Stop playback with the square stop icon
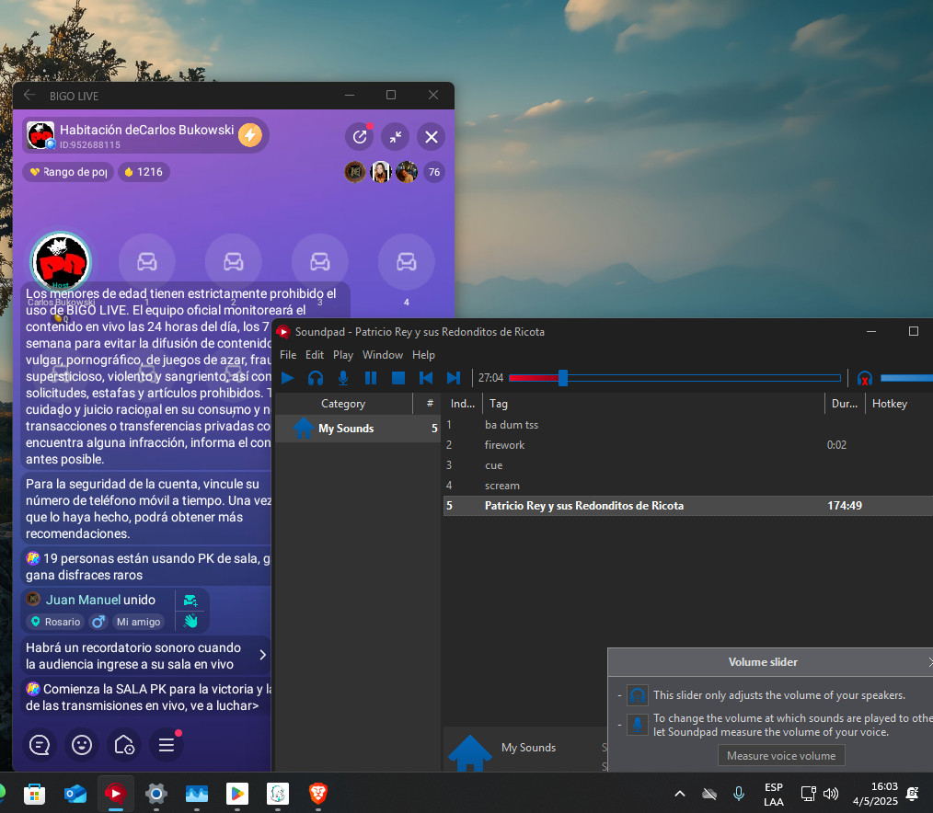Viewport: 933px width, 813px height. coord(398,378)
